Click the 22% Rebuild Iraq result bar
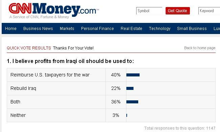The height and width of the screenshot is (132, 220). tap(130, 88)
